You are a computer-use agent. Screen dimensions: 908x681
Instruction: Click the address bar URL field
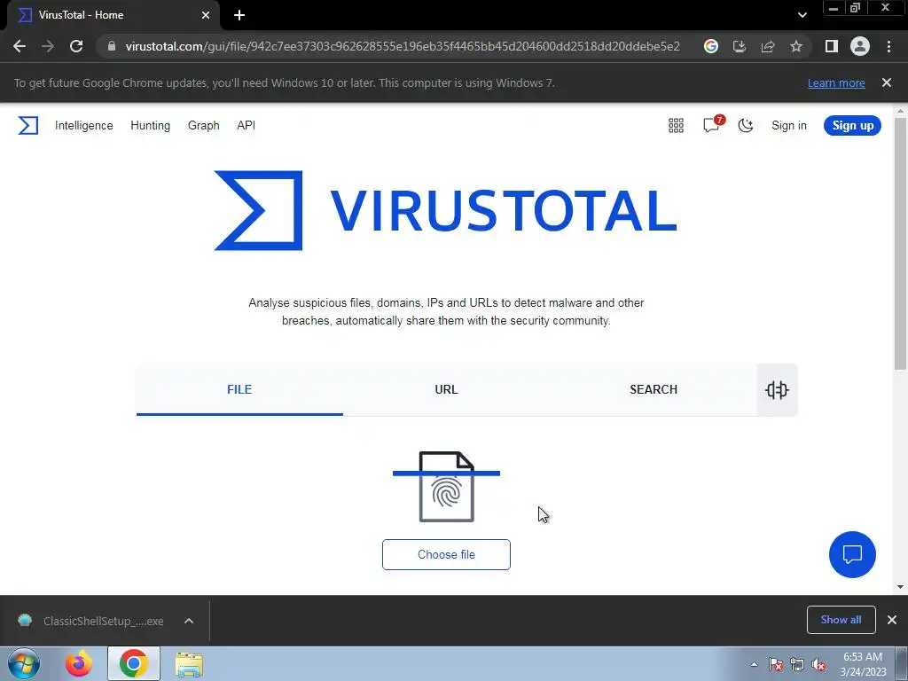[402, 46]
